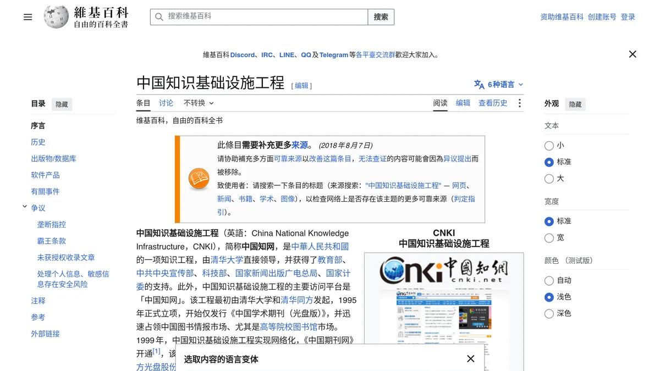The image size is (660, 371).
Task: Click footnote reference [1]
Action: coord(157,351)
